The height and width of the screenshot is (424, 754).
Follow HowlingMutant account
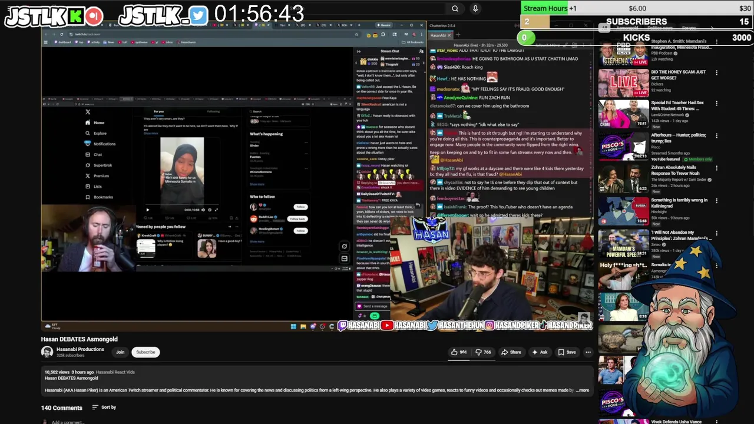tap(300, 230)
